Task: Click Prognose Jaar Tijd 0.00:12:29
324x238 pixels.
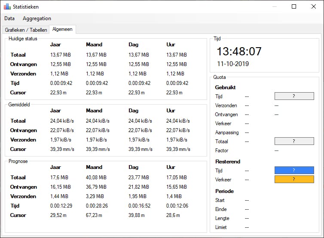Action: pyautogui.click(x=61, y=205)
